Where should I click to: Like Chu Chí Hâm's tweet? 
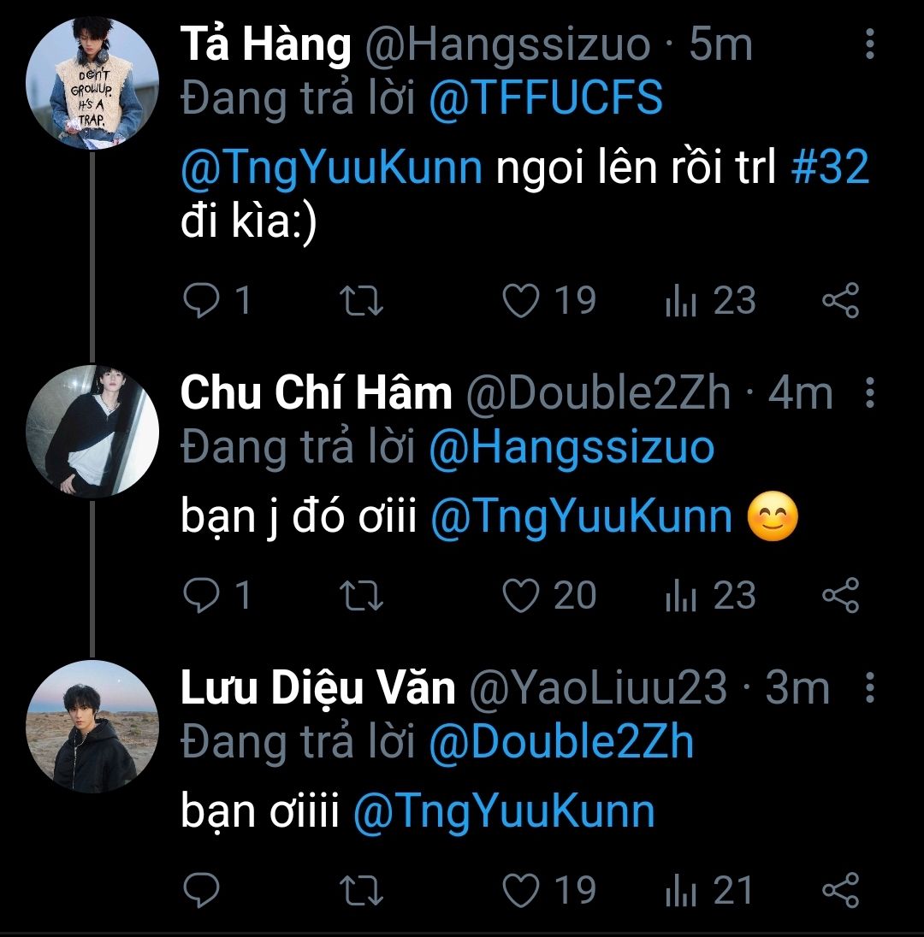[521, 596]
